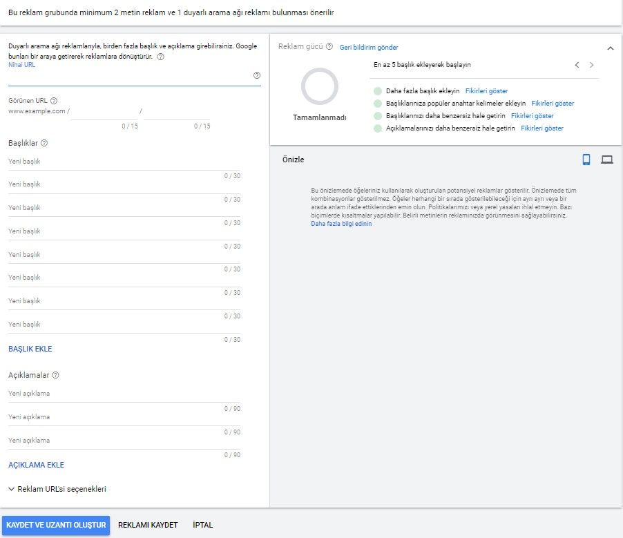Collapse the Reklam gücü panel
Image resolution: width=623 pixels, height=538 pixels.
(x=610, y=48)
